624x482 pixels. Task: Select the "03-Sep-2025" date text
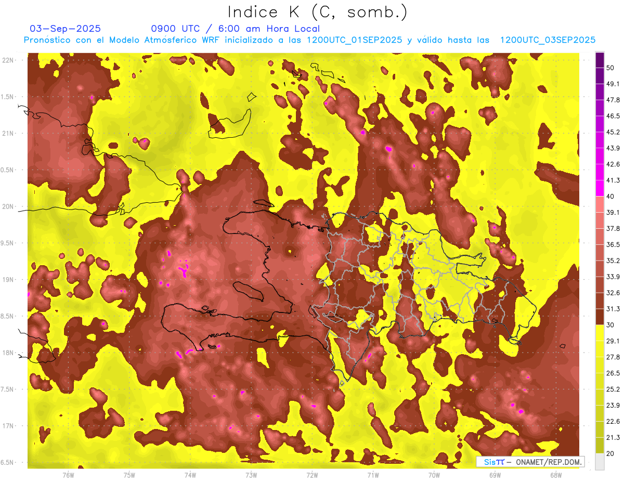click(x=66, y=29)
